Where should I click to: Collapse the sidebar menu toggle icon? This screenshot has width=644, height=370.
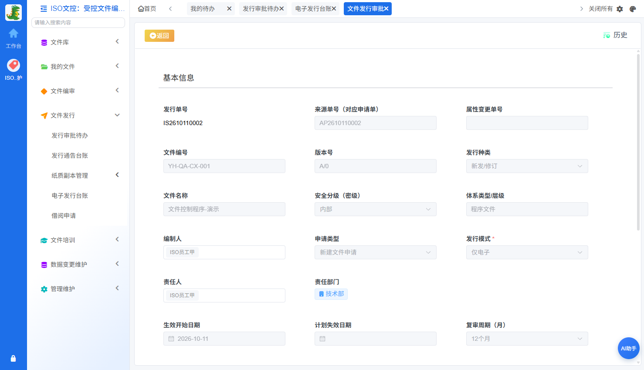click(x=44, y=9)
